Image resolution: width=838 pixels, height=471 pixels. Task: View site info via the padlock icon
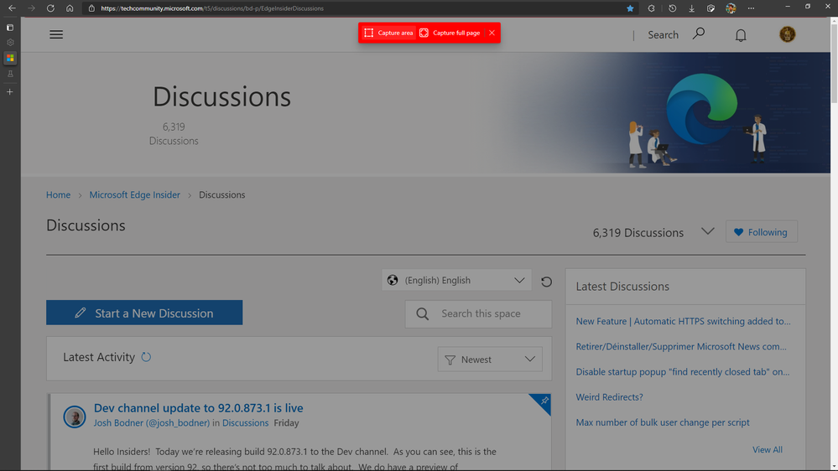click(91, 8)
